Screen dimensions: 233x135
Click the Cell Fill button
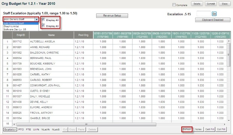[x=210, y=129]
